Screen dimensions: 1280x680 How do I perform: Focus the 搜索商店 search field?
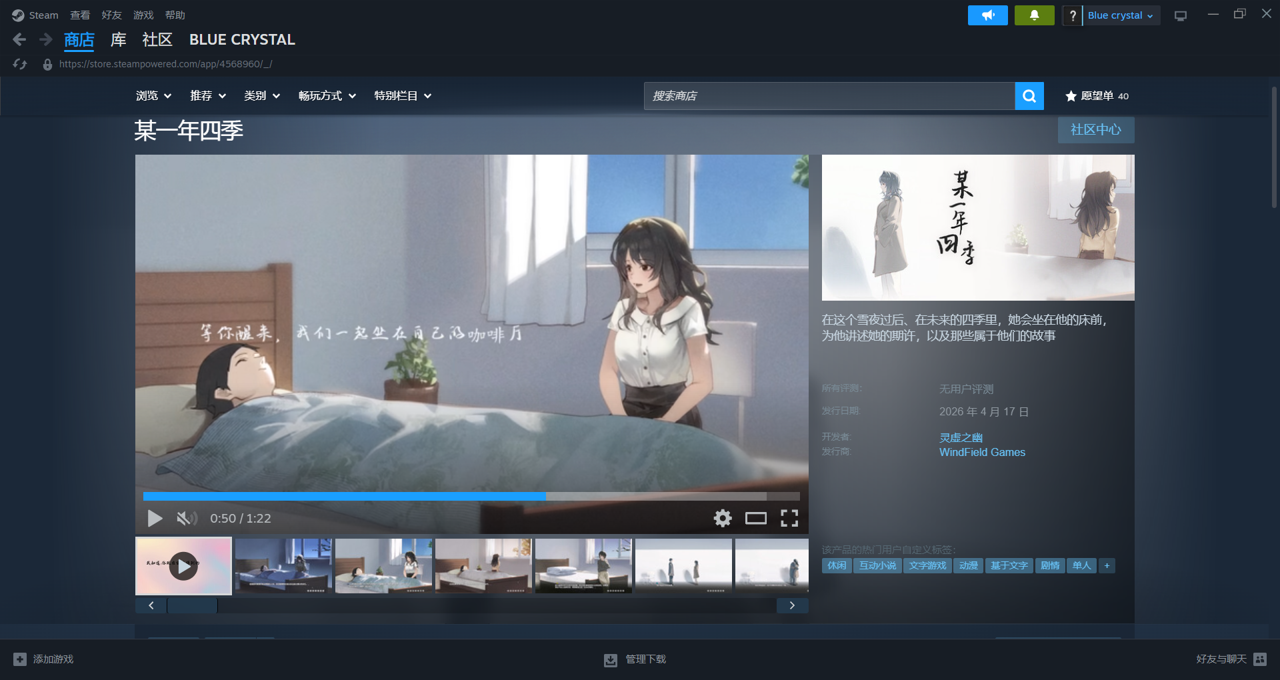(829, 96)
